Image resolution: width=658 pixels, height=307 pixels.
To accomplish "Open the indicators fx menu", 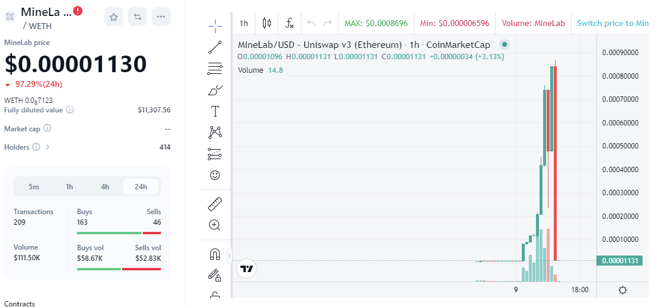I will (290, 23).
